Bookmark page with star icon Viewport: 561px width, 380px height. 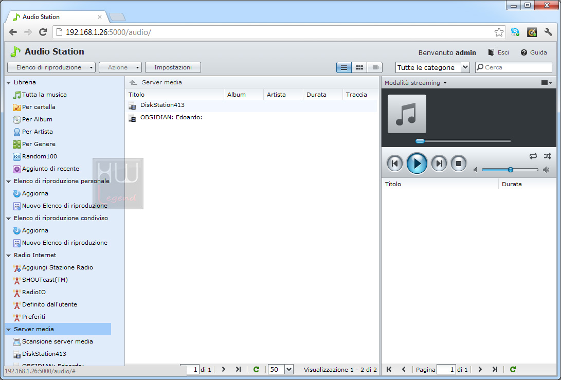pyautogui.click(x=499, y=32)
